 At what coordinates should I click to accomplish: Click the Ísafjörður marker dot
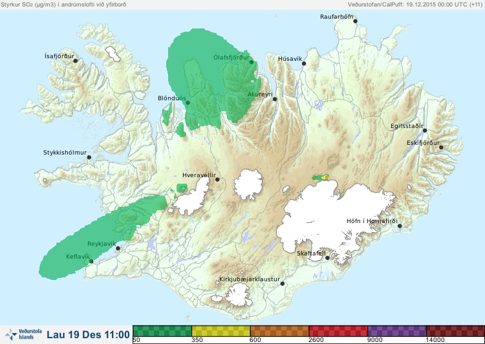click(x=75, y=61)
